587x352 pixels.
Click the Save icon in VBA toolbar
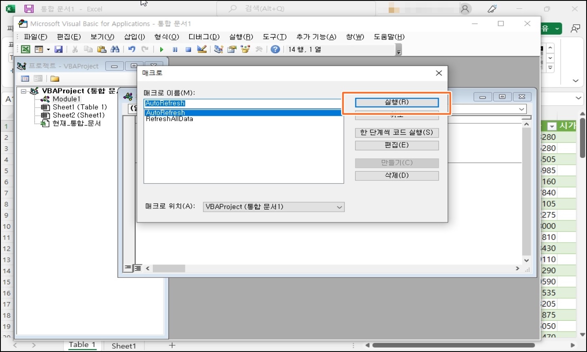[x=58, y=50]
